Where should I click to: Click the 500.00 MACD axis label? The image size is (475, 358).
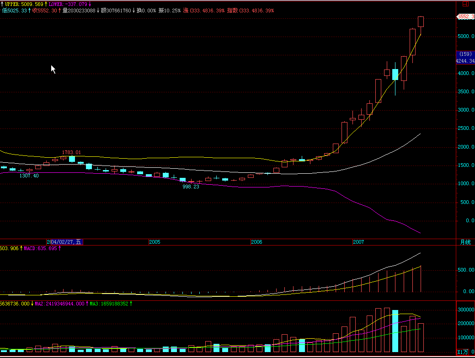[466, 270]
